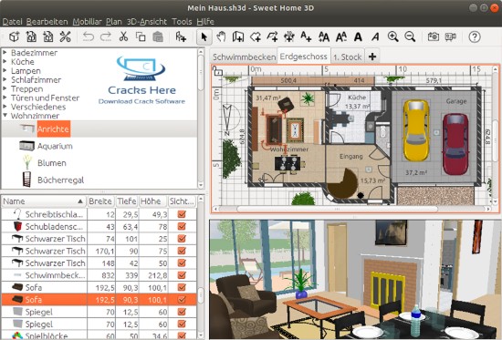Click the furniture catalog vertical scrollbar
This screenshot has width=502, height=340.
click(201, 118)
